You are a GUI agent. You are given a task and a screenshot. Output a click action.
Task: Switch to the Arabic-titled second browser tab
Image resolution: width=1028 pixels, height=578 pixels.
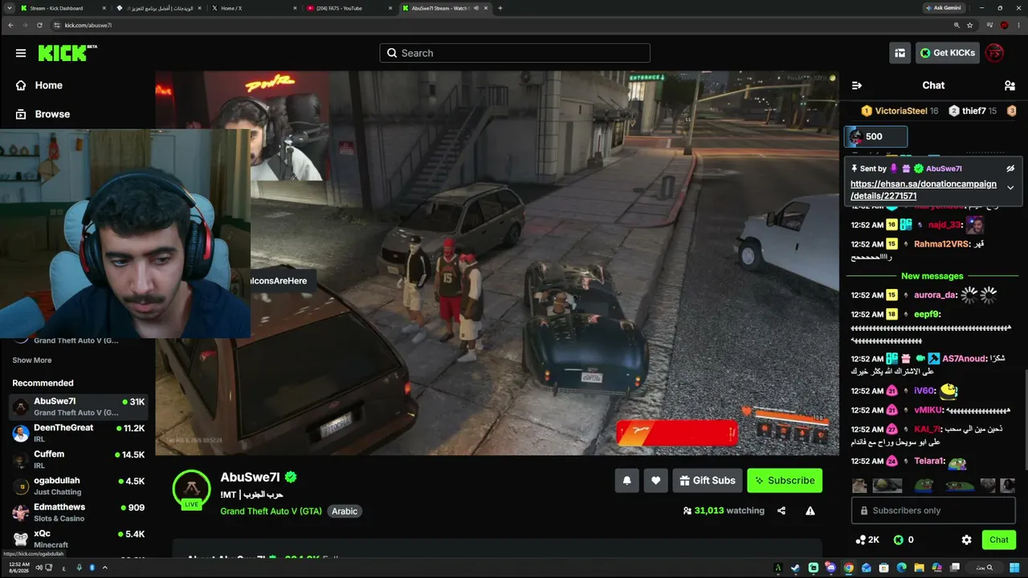157,8
